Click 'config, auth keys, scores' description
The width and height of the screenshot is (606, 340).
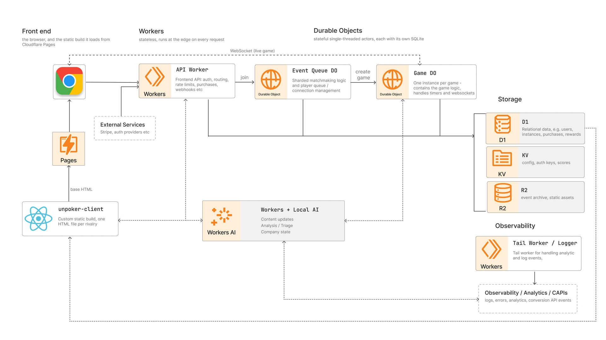click(546, 162)
